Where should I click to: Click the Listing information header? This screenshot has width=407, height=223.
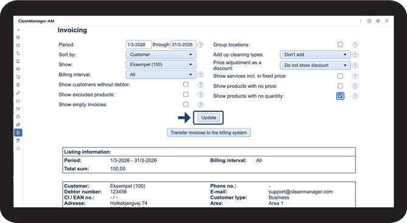(x=87, y=151)
